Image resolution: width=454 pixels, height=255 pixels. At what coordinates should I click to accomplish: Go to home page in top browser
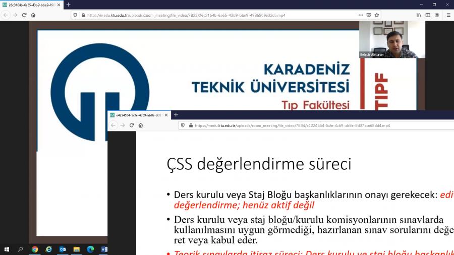[33, 15]
